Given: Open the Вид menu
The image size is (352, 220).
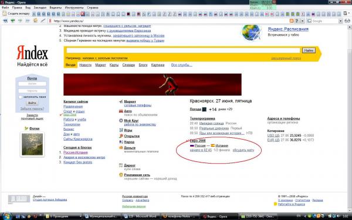Looking at the screenshot, I should tap(28, 8).
